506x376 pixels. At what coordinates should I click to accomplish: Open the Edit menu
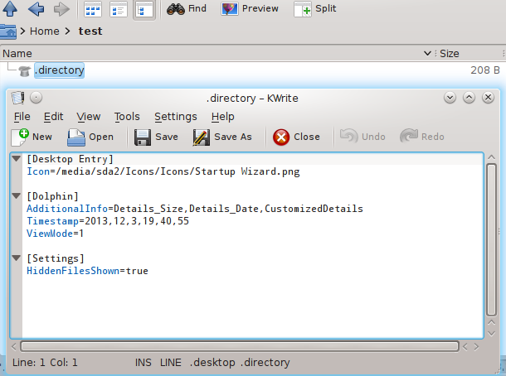[54, 117]
